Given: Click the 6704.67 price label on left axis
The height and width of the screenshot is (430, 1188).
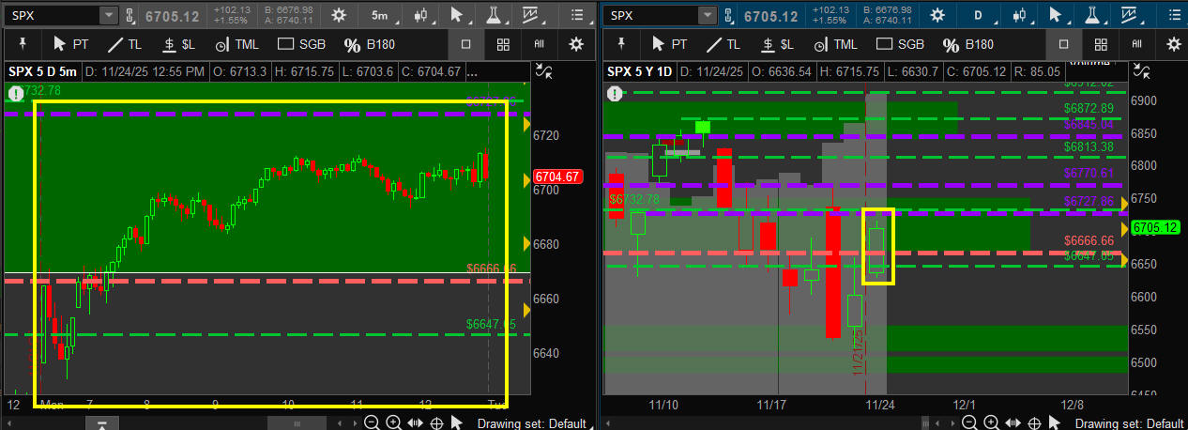Looking at the screenshot, I should (x=557, y=177).
